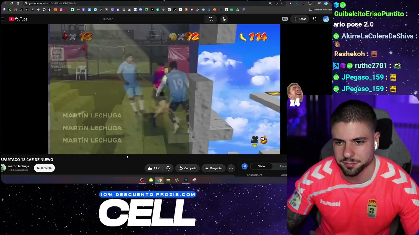Image resolution: width=419 pixels, height=235 pixels.
Task: Click the SS badge next to Crear
Action: tap(285, 19)
